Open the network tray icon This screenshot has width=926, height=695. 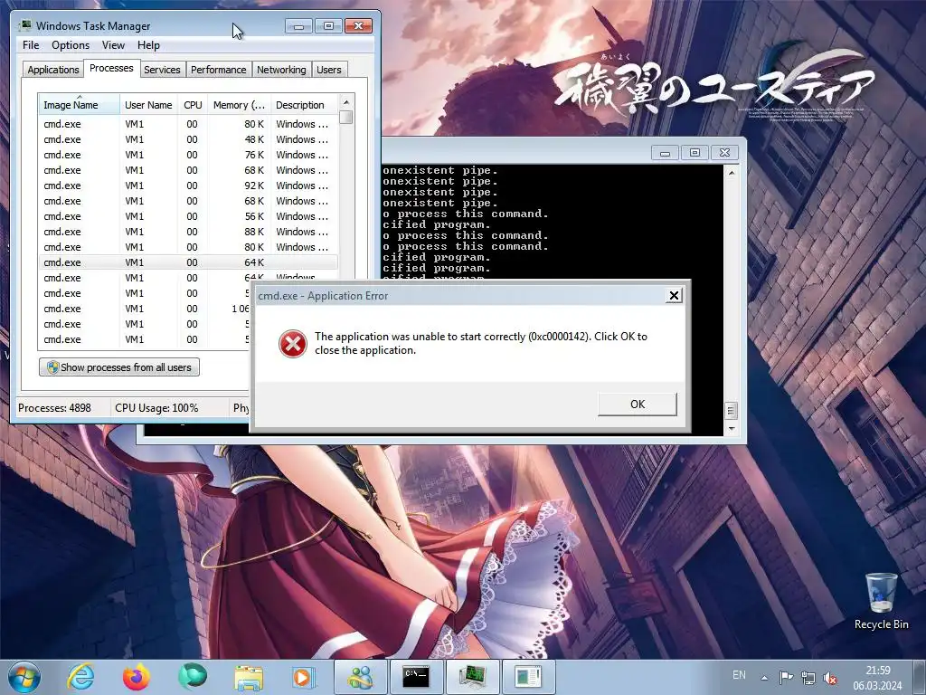pyautogui.click(x=808, y=677)
